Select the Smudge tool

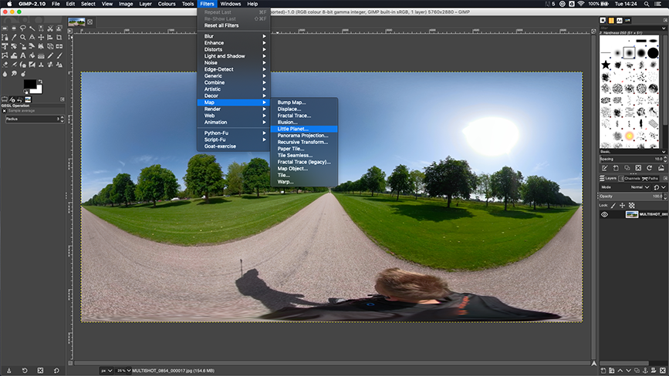click(14, 74)
